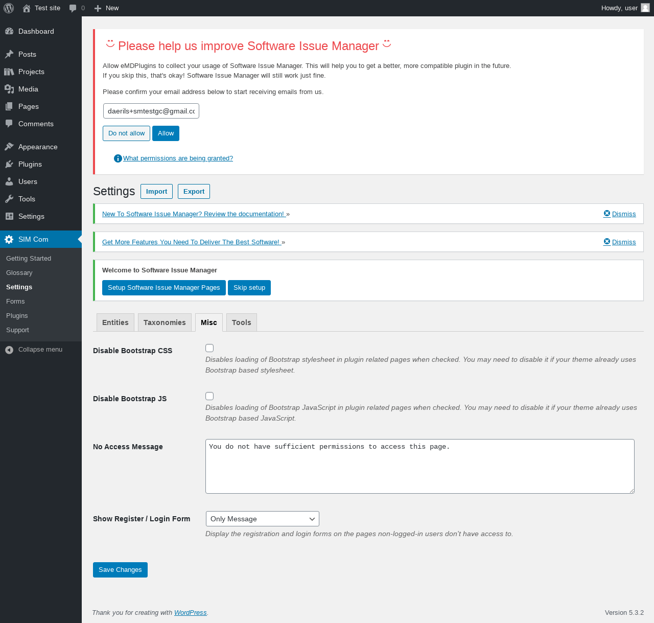Enable the Disable Bootstrap JS checkbox
Image resolution: width=654 pixels, height=623 pixels.
point(209,396)
